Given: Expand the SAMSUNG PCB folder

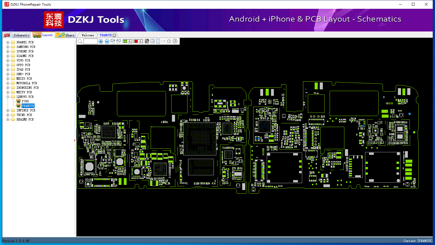Looking at the screenshot, I should click(x=8, y=47).
